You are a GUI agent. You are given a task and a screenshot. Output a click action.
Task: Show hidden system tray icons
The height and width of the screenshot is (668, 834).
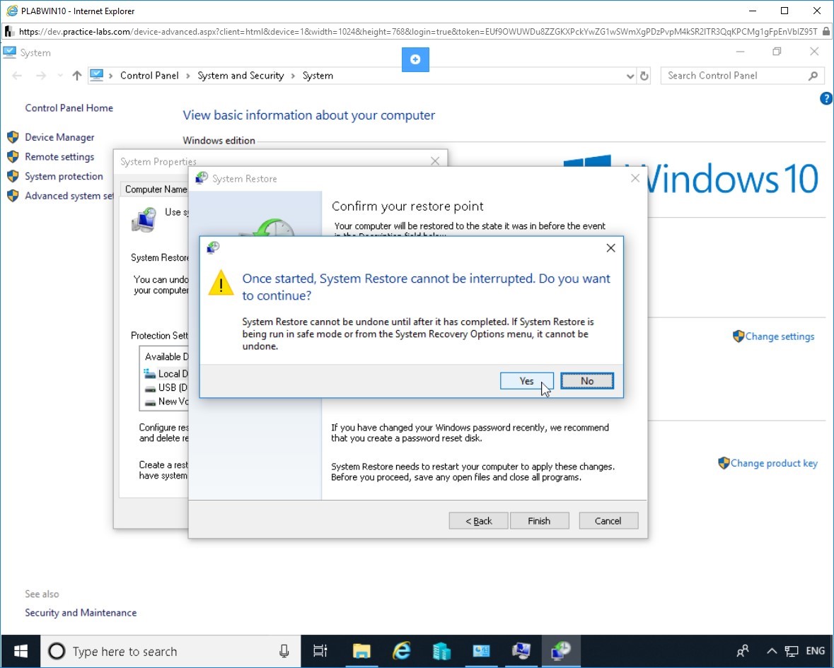coord(772,651)
